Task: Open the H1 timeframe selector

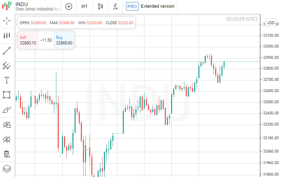Action: 85,6
